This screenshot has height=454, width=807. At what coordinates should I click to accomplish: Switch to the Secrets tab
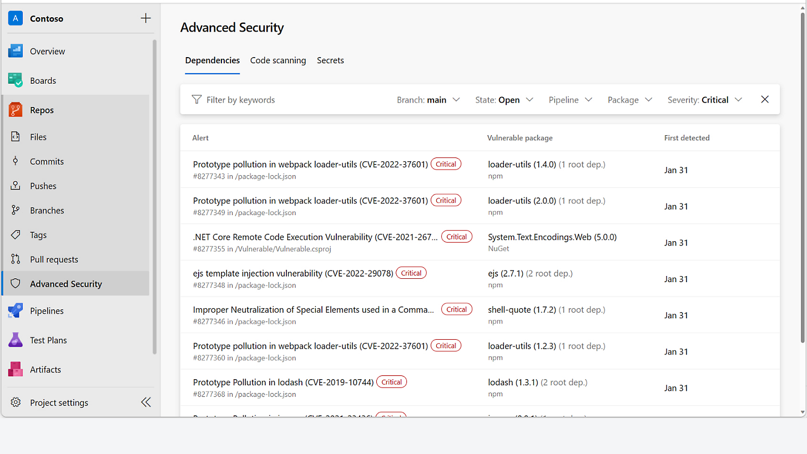tap(330, 60)
